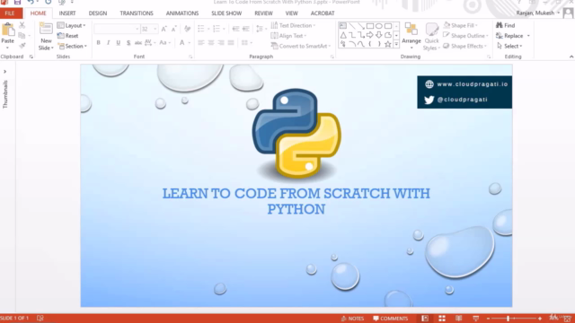Click the Reset slide button
575x323 pixels.
click(68, 36)
